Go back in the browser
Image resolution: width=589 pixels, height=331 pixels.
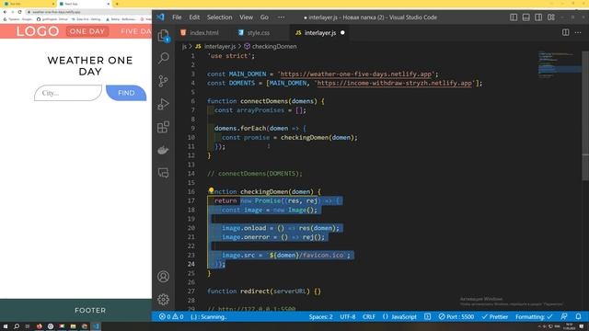click(5, 12)
